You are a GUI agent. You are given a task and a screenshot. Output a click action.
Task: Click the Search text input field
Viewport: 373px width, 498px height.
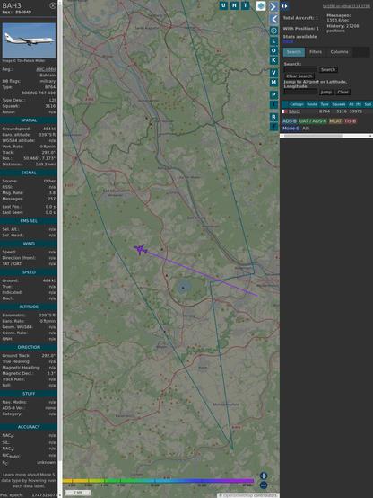[x=300, y=69]
